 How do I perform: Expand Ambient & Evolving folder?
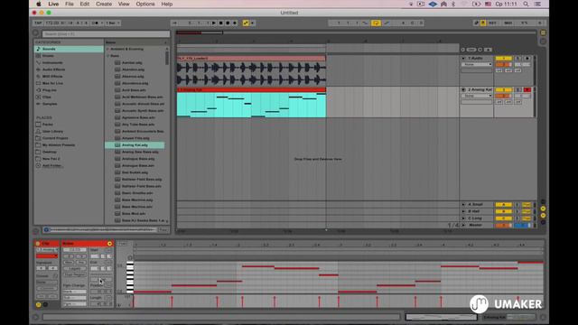(x=107, y=49)
